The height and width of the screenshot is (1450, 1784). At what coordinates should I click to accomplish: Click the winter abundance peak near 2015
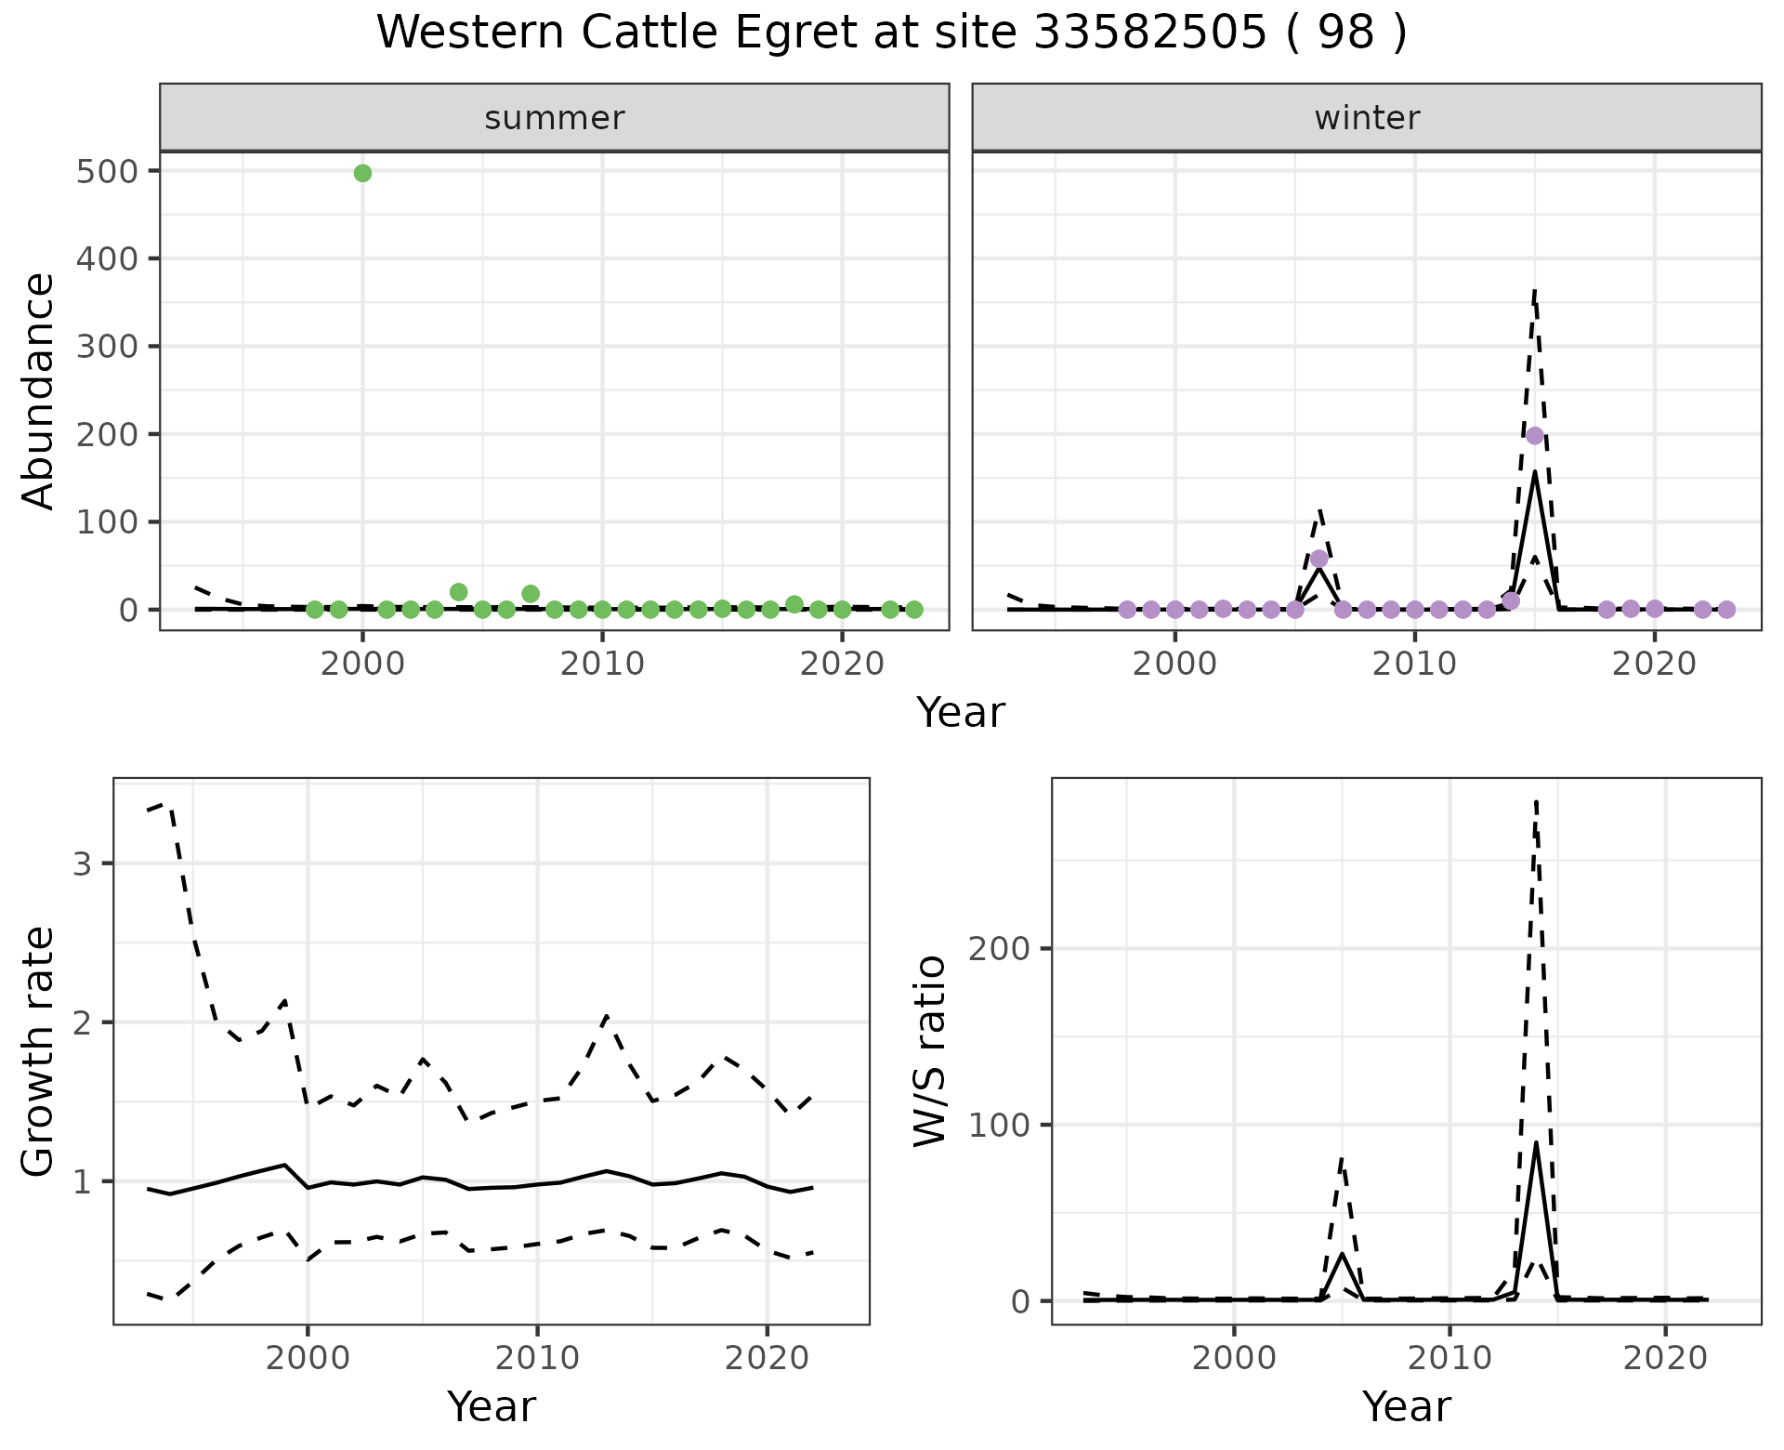coord(1535,473)
